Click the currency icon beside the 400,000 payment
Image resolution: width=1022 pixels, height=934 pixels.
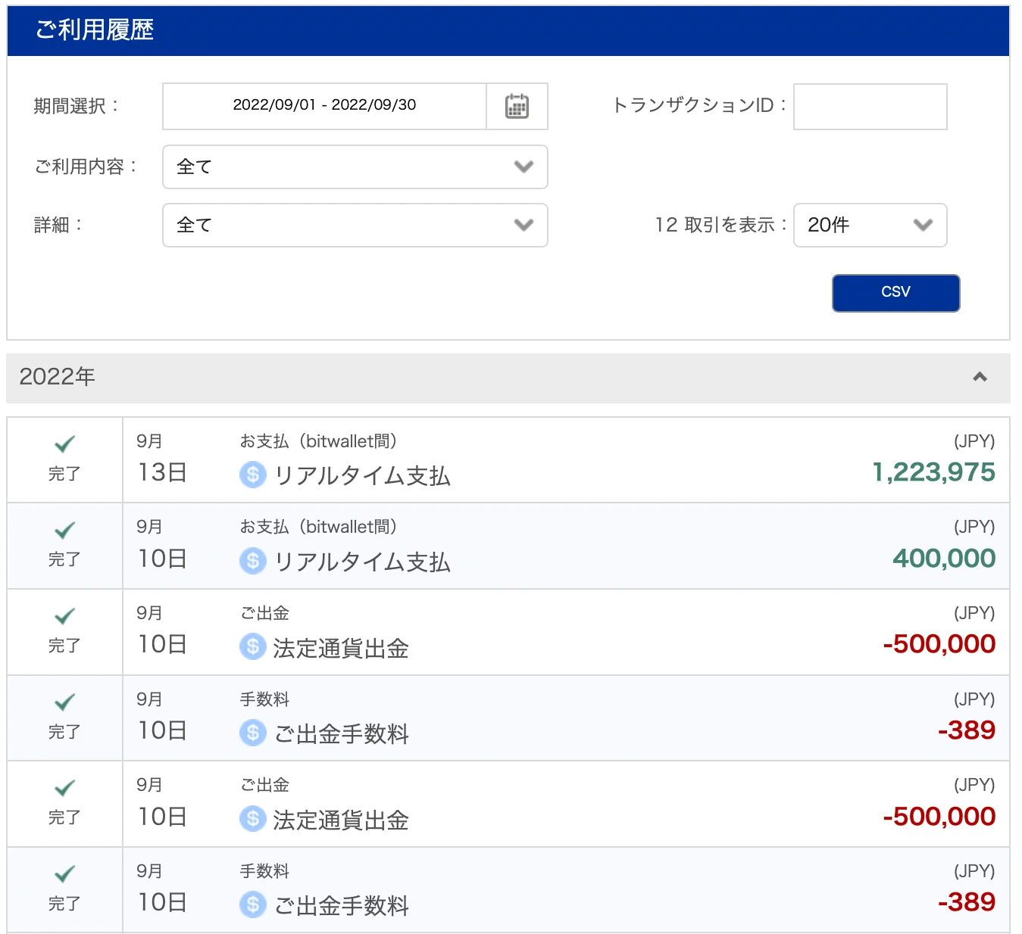[253, 561]
